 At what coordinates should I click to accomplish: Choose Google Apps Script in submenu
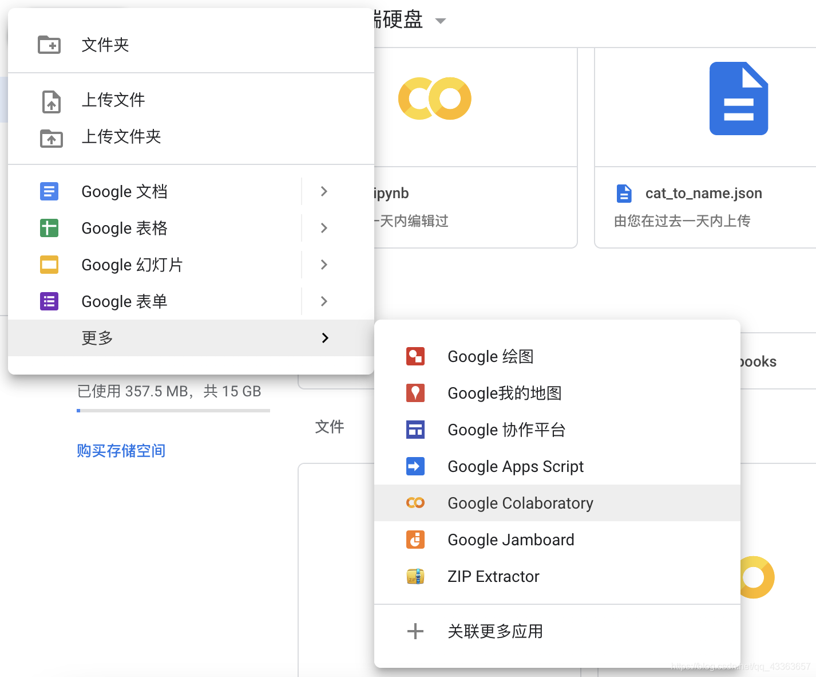pos(557,466)
